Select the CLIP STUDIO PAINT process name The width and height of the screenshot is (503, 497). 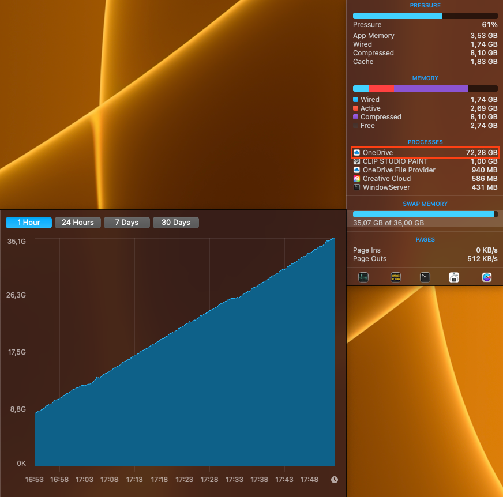click(x=395, y=161)
